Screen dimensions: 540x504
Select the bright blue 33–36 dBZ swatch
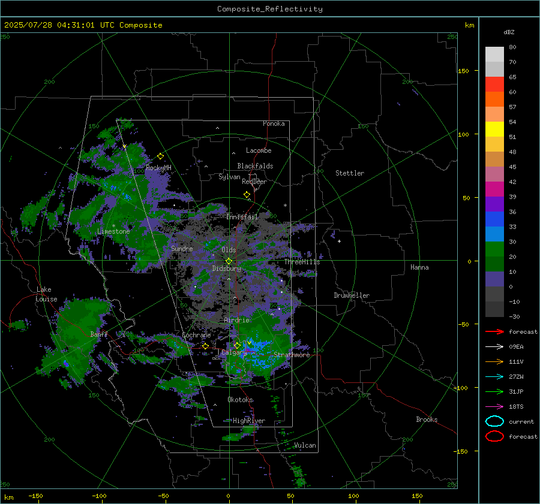(x=494, y=219)
